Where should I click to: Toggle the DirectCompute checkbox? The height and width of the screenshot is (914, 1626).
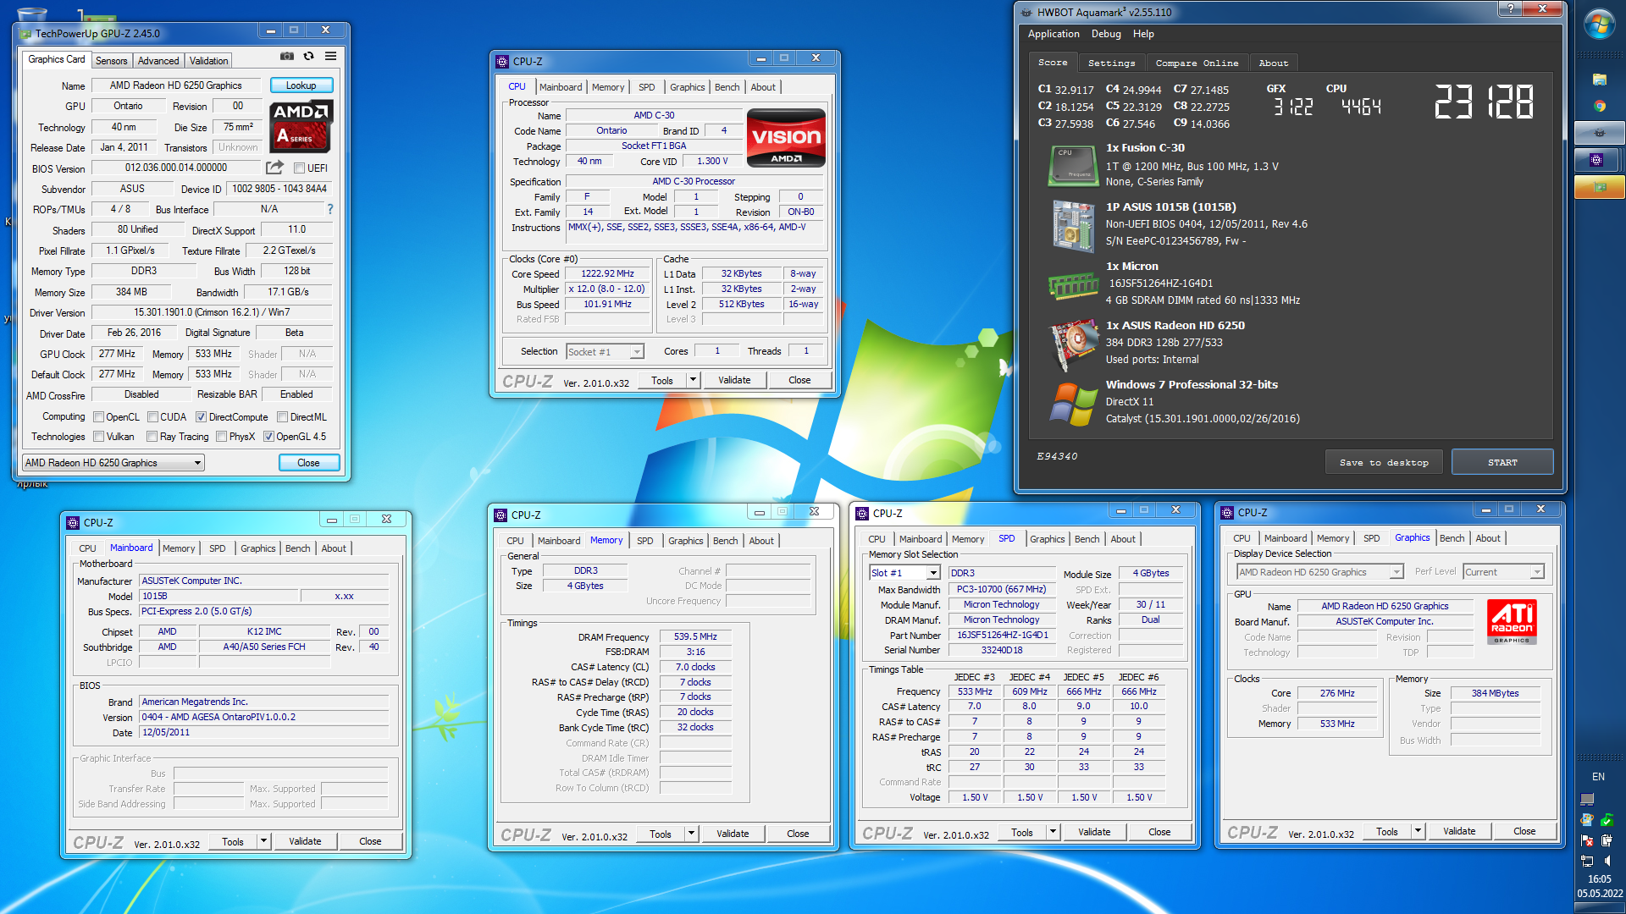(x=202, y=417)
